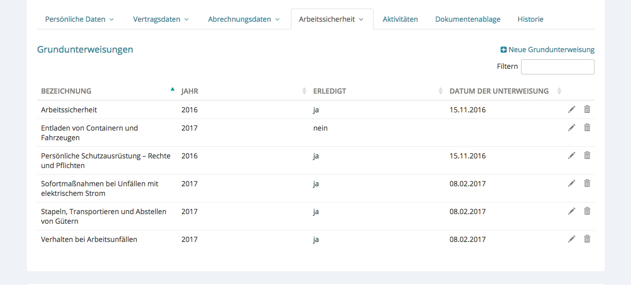Switch to the Aktivitäten tab
This screenshot has height=285, width=631.
(400, 19)
